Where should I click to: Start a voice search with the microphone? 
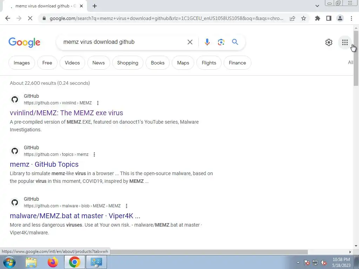[207, 42]
